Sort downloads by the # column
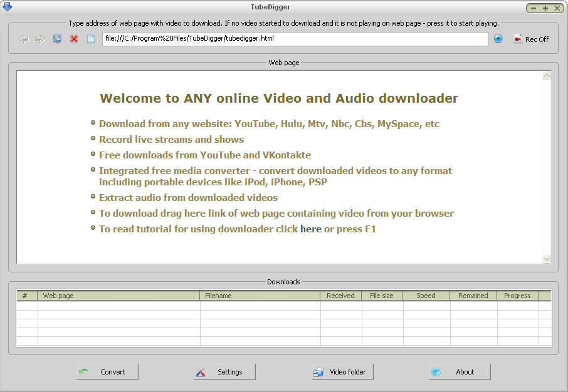 click(x=27, y=296)
